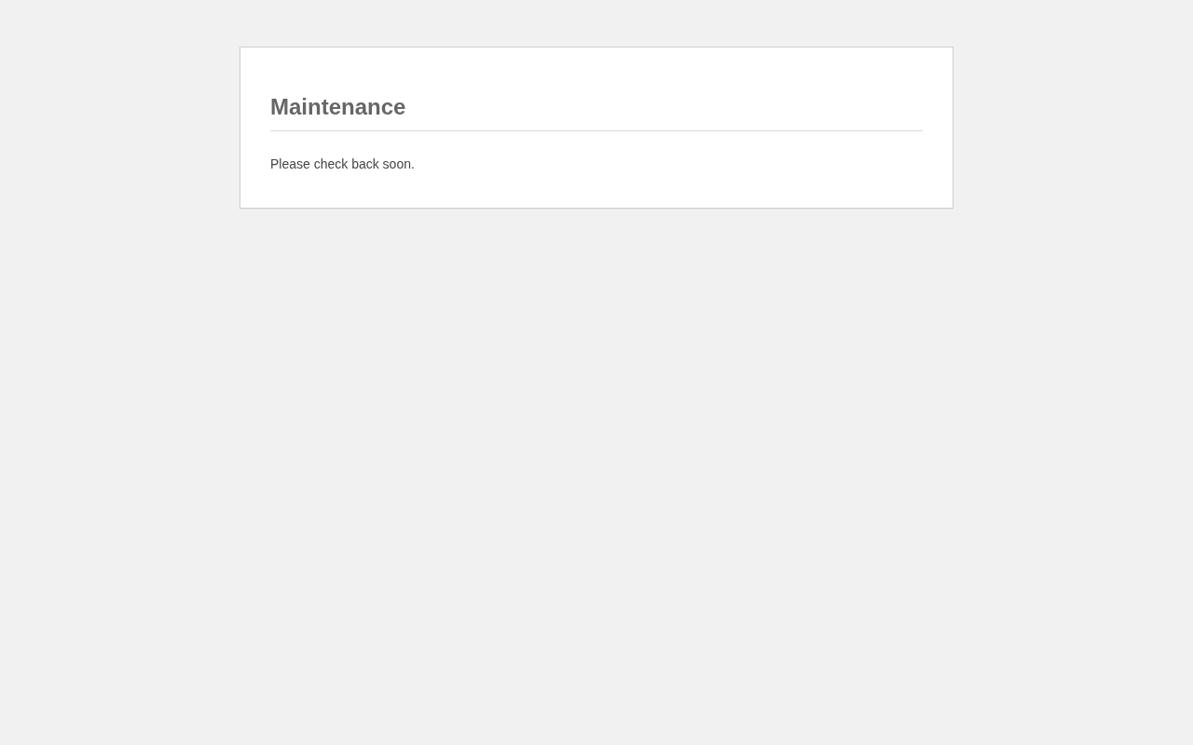The image size is (1193, 745).
Task: Click the word 'back' in the message
Action: (365, 164)
